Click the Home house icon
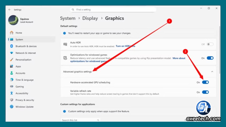The width and height of the screenshot is (226, 127). click(x=12, y=33)
